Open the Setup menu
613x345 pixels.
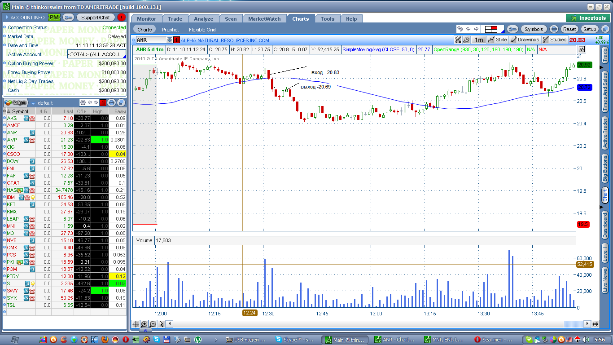click(x=590, y=29)
